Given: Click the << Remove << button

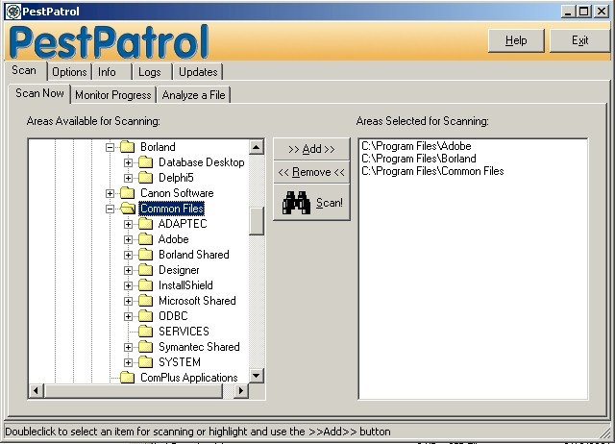Looking at the screenshot, I should [311, 172].
